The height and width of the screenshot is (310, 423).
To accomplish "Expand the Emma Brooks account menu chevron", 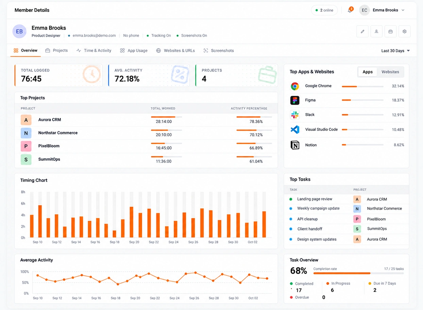I will coord(403,10).
